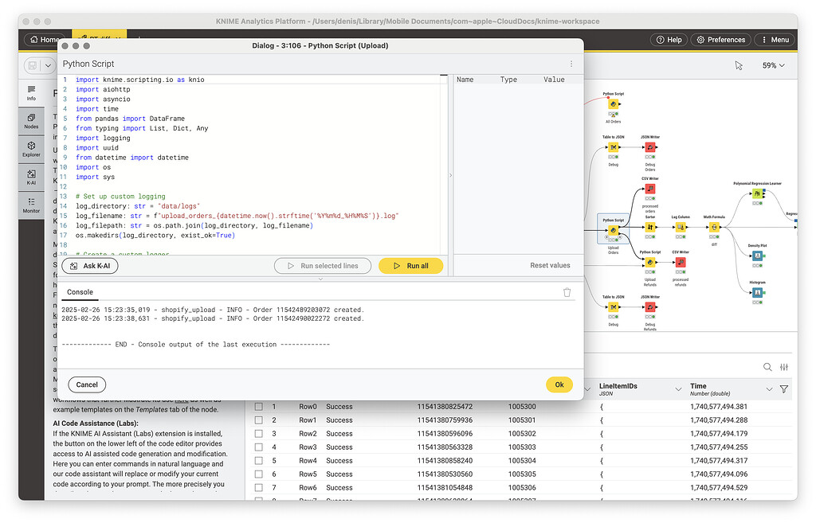Check the checkbox for Row0
The width and height of the screenshot is (816, 523).
pos(258,407)
